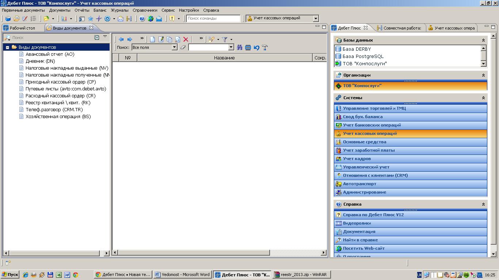Screen dimensions: 499x280
Task: Click the open folder toolbar icon
Action: 46,19
